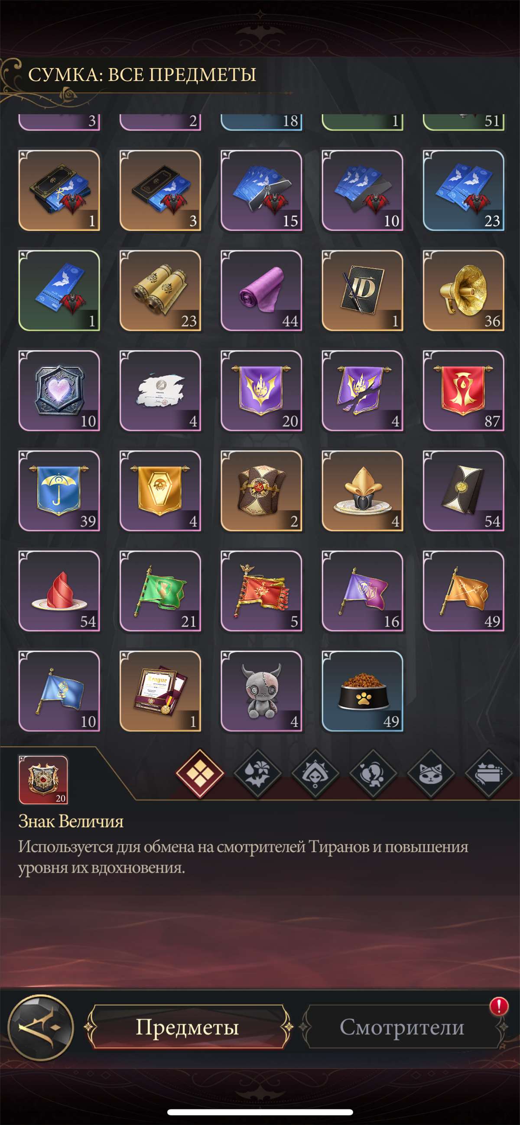Switch to Смотрители tab

pyautogui.click(x=402, y=1027)
